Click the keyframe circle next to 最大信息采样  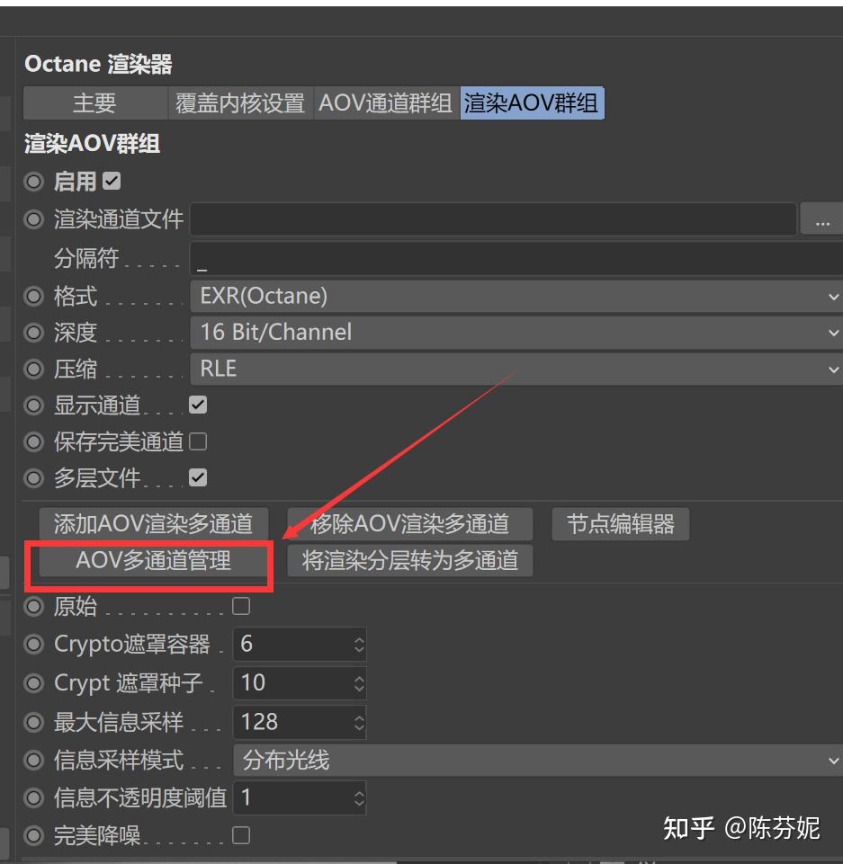click(33, 722)
